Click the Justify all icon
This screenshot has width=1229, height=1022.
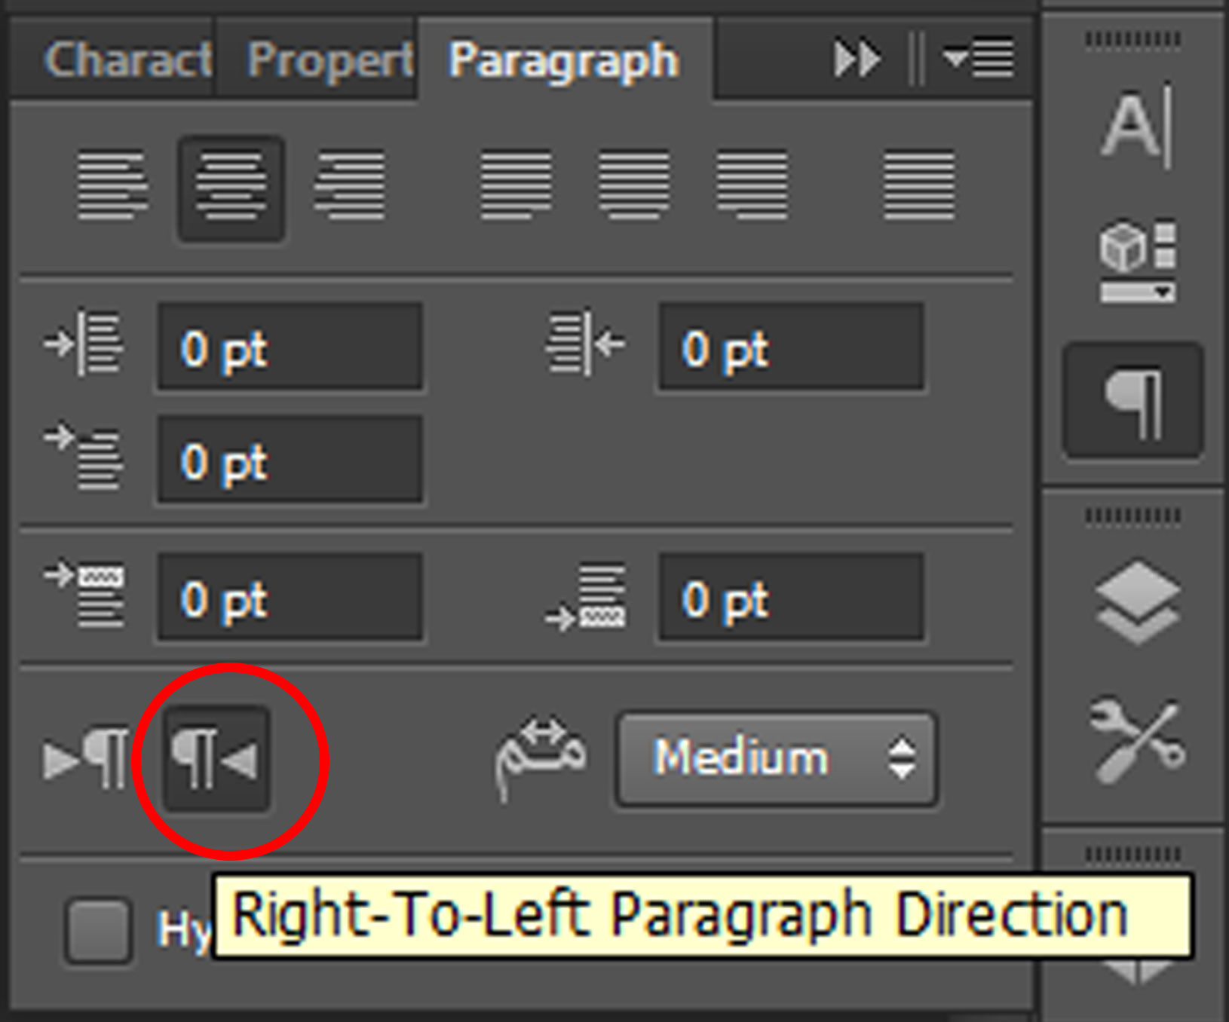click(x=918, y=186)
